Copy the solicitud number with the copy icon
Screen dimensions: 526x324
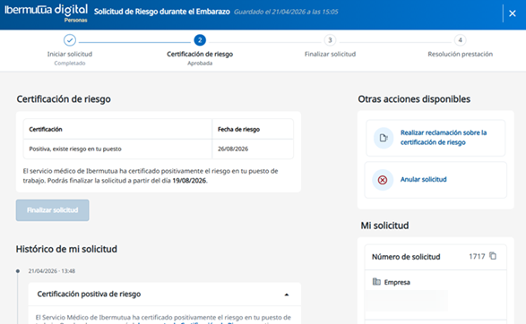coord(493,256)
